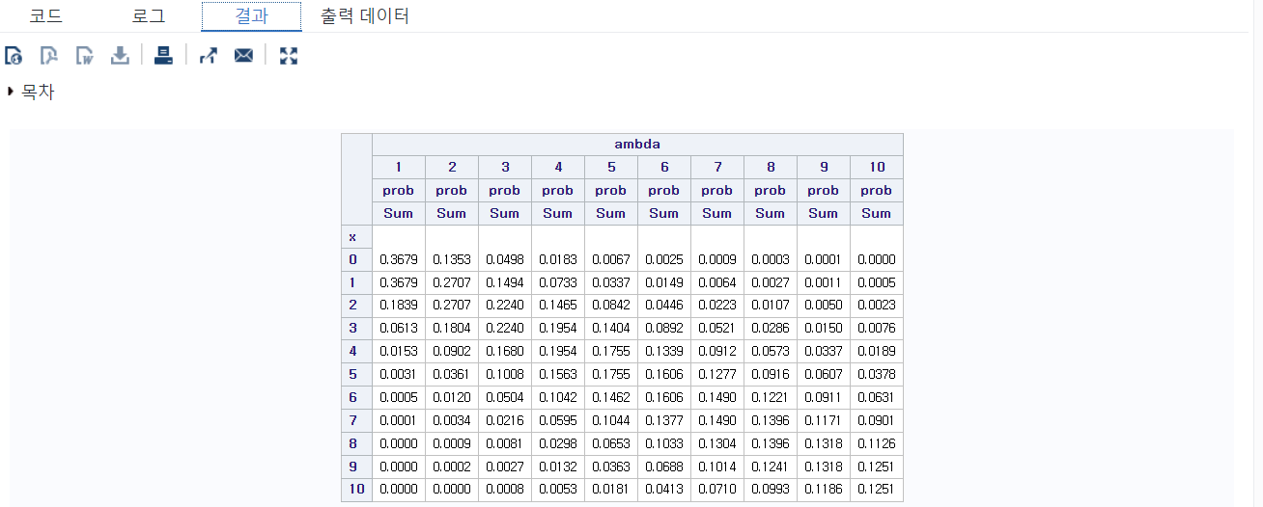Click cell value 0.0153
Screen dimensions: 1263x507
(398, 352)
